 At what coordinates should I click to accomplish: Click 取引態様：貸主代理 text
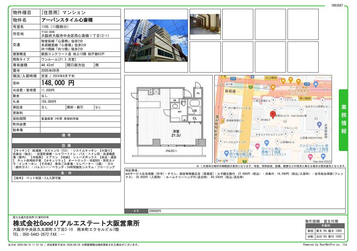321,221
